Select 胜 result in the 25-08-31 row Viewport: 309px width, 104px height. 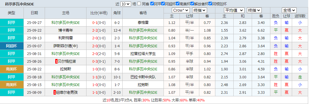click(276, 54)
